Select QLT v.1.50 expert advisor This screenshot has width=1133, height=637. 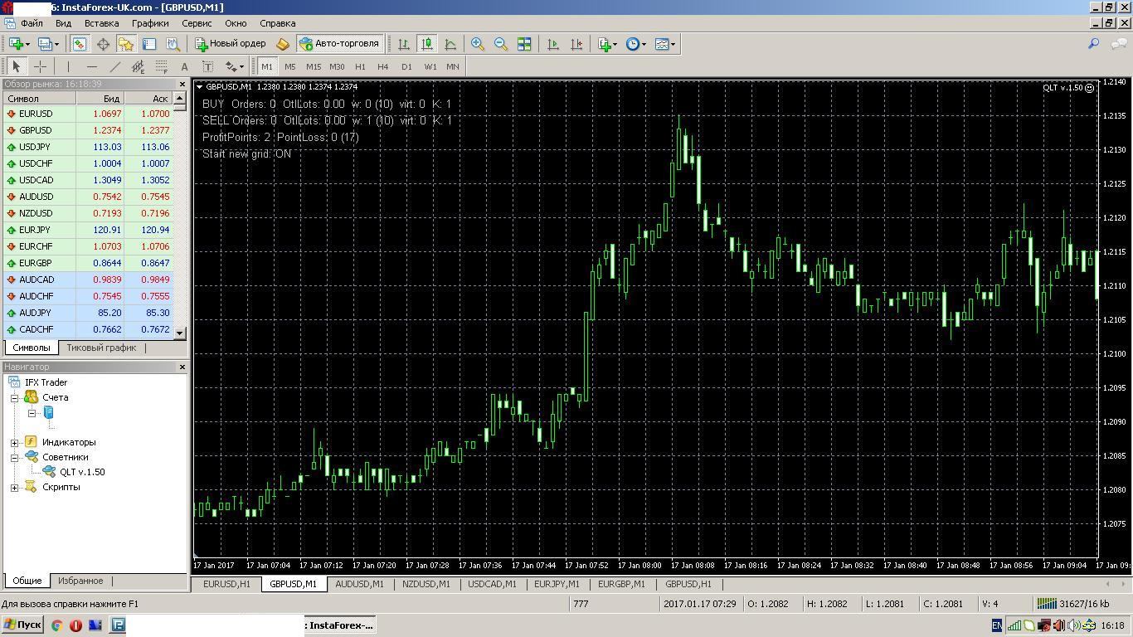coord(82,472)
